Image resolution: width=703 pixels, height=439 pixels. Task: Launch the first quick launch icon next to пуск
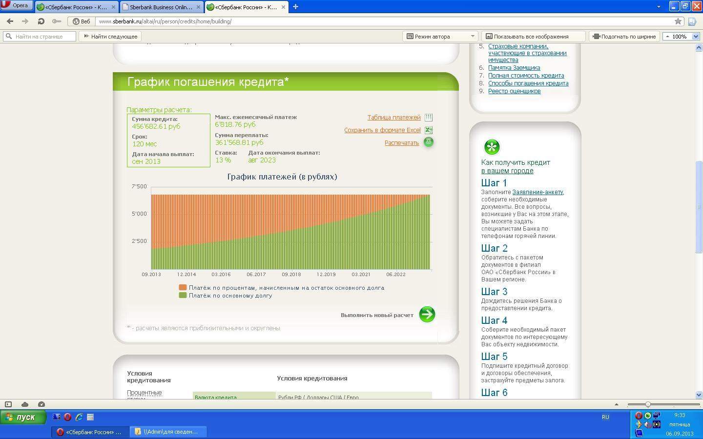coord(57,417)
